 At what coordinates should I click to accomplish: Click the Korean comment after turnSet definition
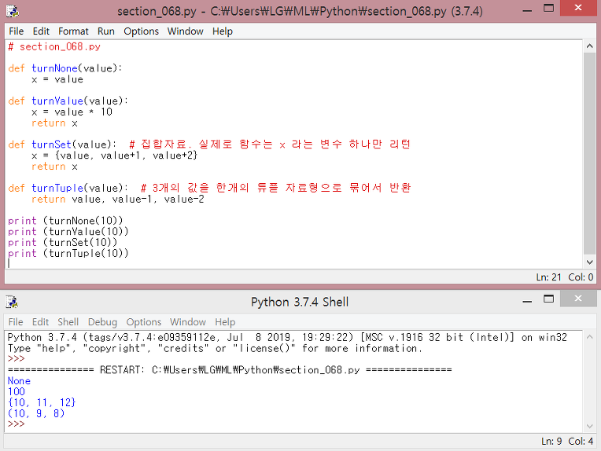(x=270, y=145)
